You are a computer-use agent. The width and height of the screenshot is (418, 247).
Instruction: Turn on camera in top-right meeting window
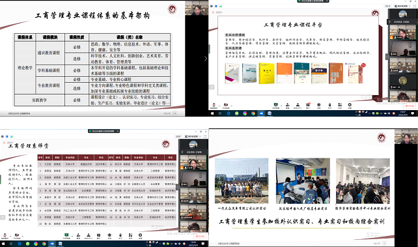pos(226,105)
